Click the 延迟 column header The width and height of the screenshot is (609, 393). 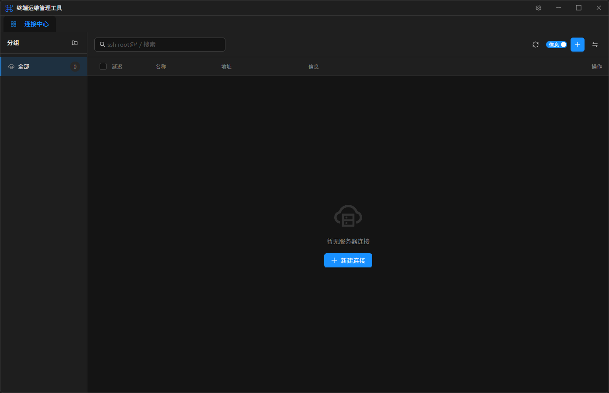coord(117,67)
